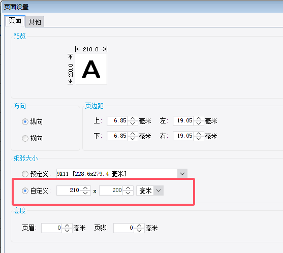Select 纵向 orientation radio button
Image resolution: width=283 pixels, height=253 pixels.
(x=25, y=121)
